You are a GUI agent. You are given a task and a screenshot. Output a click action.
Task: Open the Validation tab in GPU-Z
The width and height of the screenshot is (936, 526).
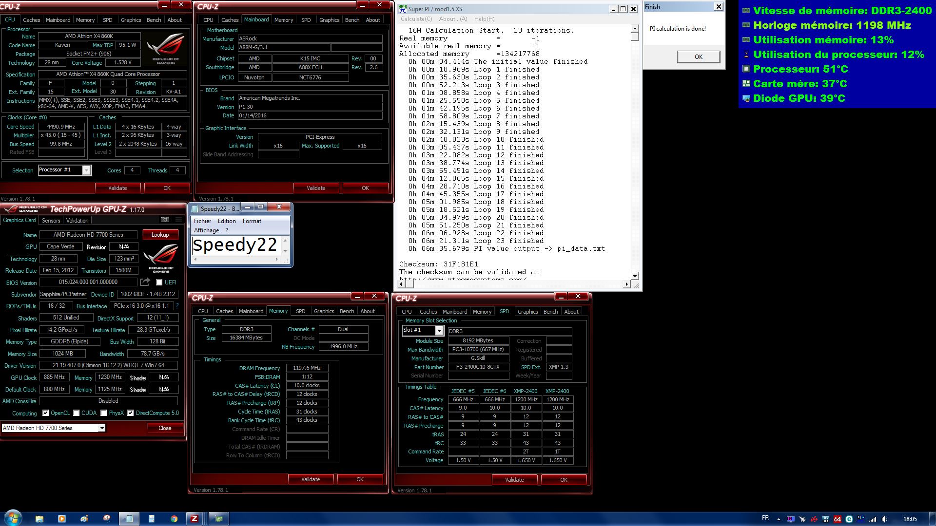click(x=78, y=221)
